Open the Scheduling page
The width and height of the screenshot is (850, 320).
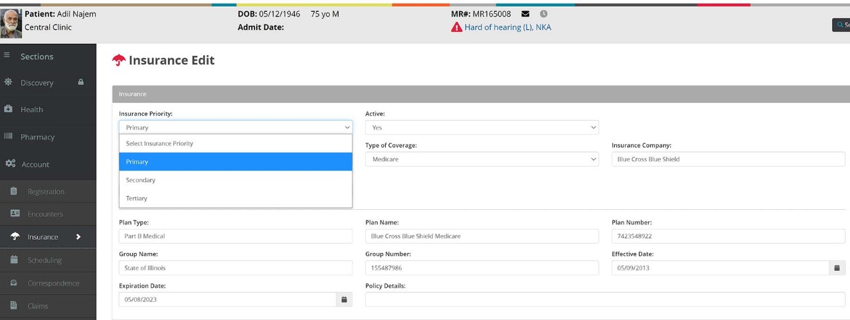click(x=44, y=260)
